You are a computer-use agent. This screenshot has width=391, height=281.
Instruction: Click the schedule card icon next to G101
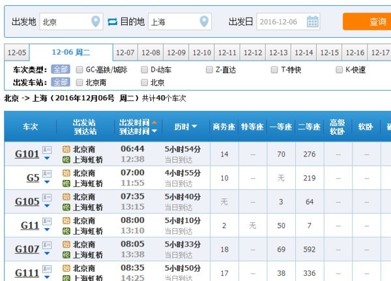pos(47,150)
